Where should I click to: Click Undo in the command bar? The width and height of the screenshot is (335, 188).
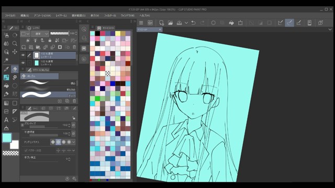(x=193, y=23)
